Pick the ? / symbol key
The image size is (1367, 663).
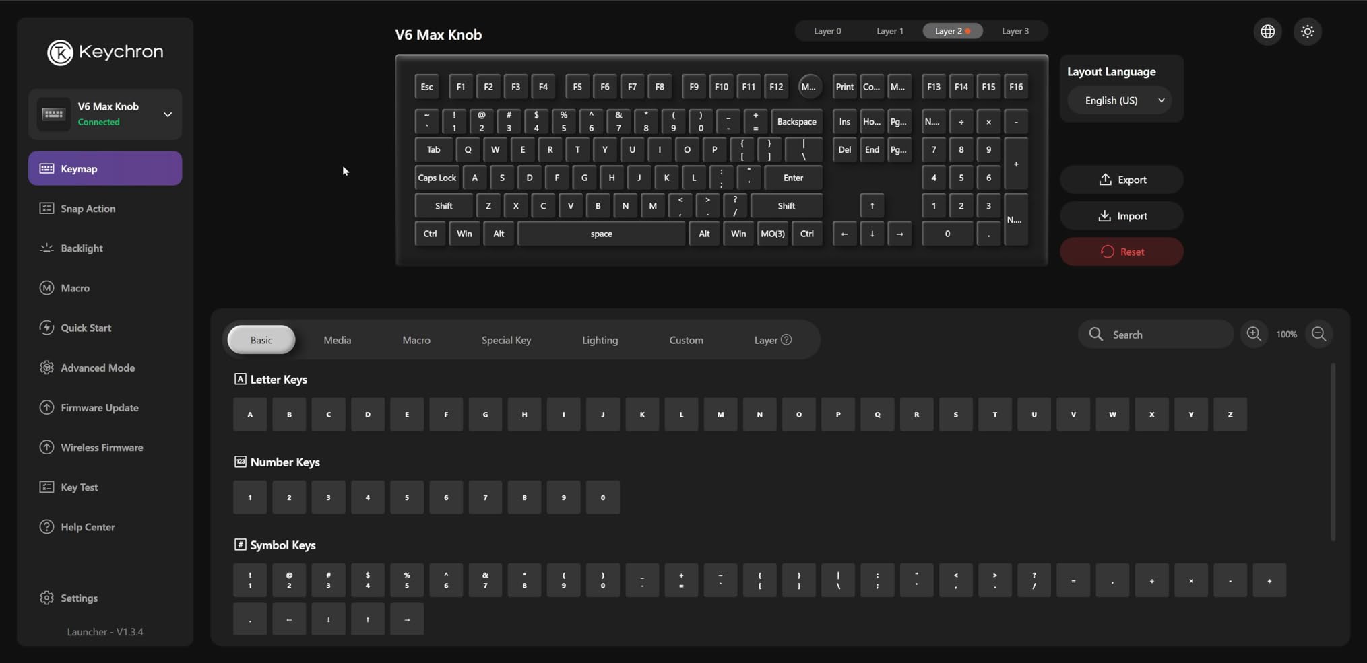(1034, 580)
